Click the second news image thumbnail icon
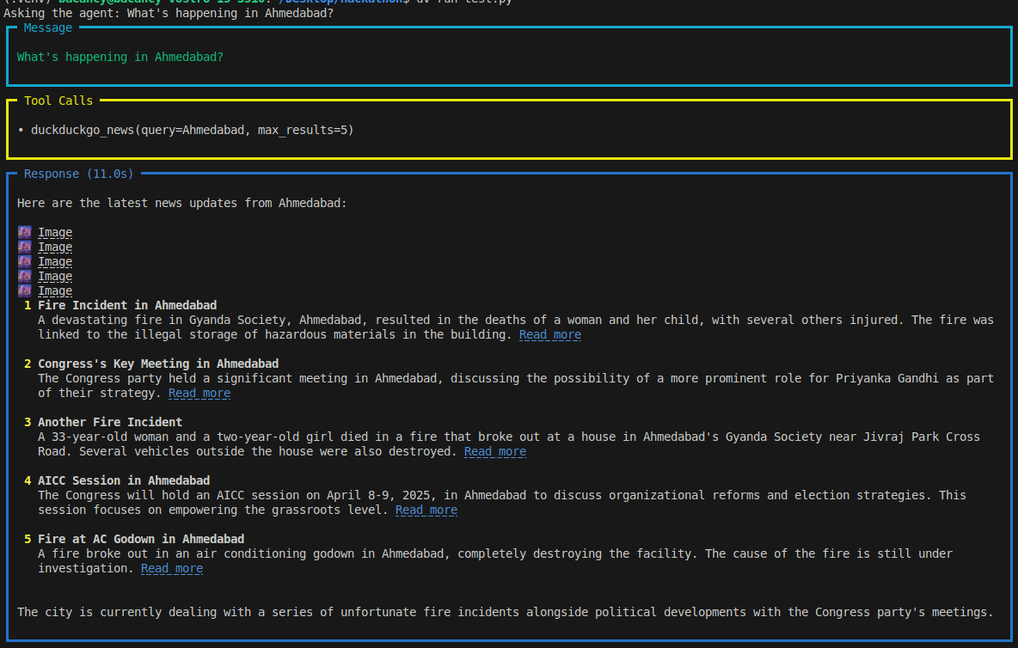This screenshot has height=648, width=1018. (x=24, y=247)
